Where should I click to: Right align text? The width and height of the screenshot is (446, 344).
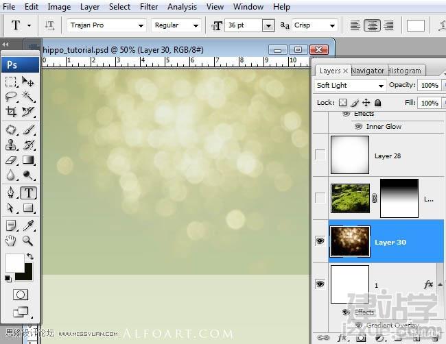[388, 25]
